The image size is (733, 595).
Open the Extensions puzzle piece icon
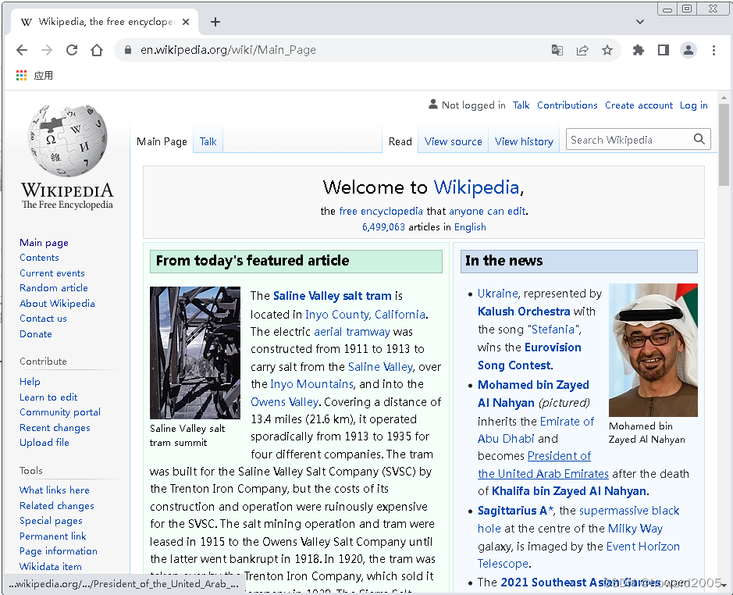coord(638,50)
